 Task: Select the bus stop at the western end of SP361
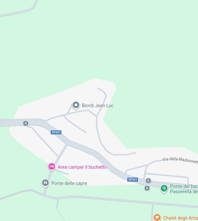coord(26,123)
